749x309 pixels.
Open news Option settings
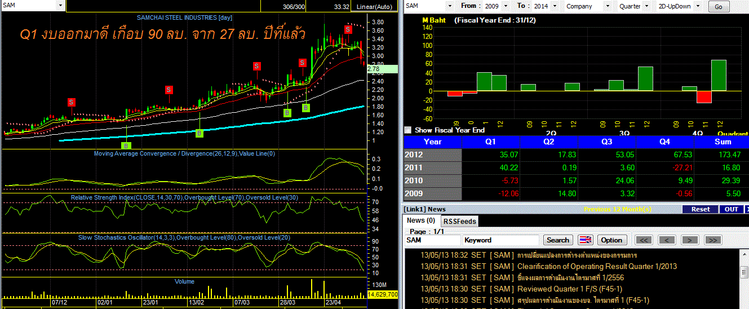pyautogui.click(x=611, y=240)
